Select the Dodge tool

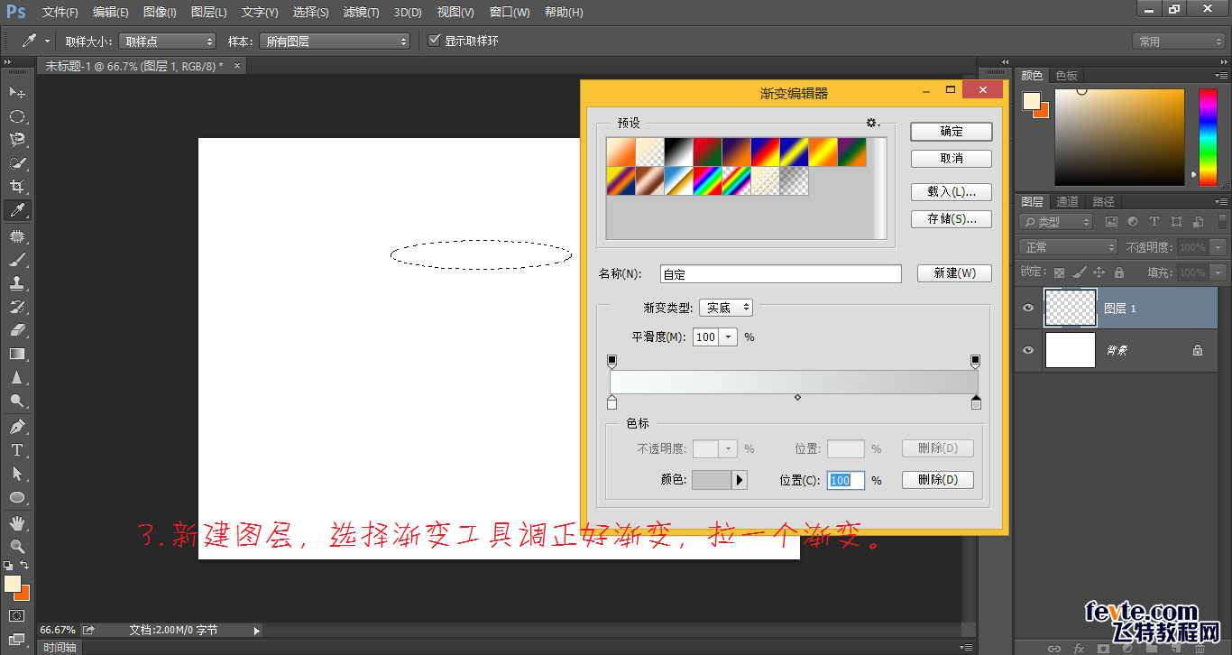click(x=17, y=401)
